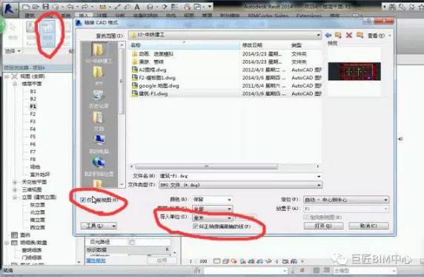Viewport: 424px width, 277px height.
Task: Select East elevation (东立面) in project browser
Action: pyautogui.click(x=37, y=205)
